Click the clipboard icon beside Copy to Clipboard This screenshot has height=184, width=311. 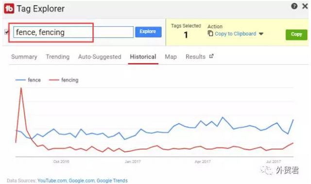[x=210, y=34]
